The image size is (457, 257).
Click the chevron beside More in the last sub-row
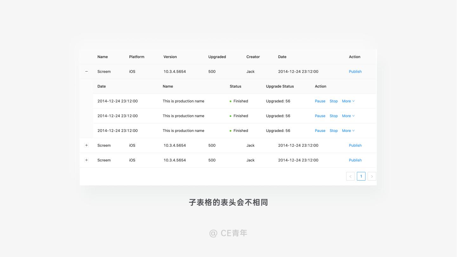354,130
